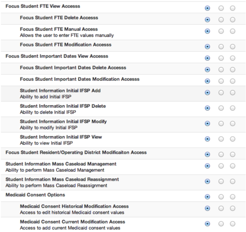246x232 pixels.
Task: Click selected radio for Mass Caseload Management
Action: point(207,166)
